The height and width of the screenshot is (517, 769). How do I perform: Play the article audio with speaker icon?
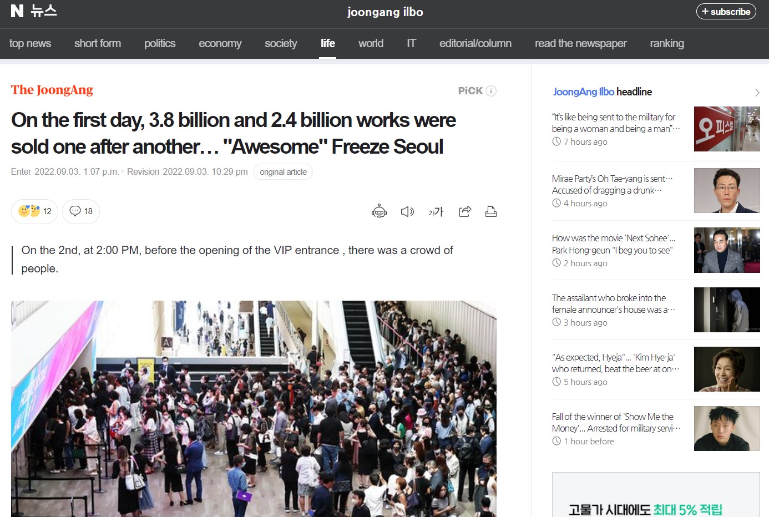(x=407, y=211)
